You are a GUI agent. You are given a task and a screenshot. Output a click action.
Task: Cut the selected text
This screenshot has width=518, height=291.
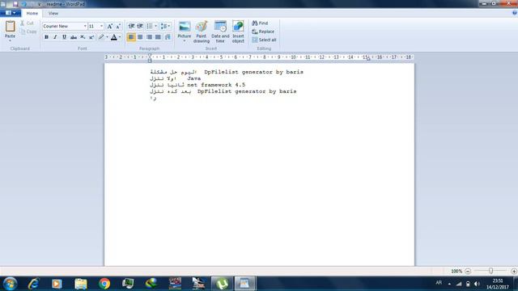click(27, 23)
